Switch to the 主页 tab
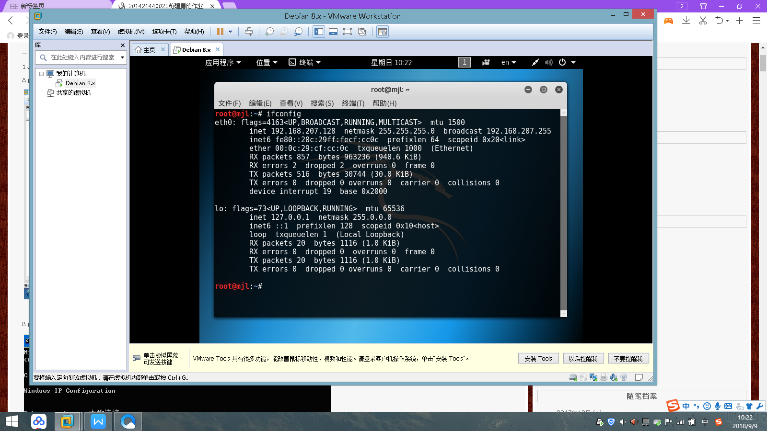This screenshot has height=431, width=767. click(145, 50)
